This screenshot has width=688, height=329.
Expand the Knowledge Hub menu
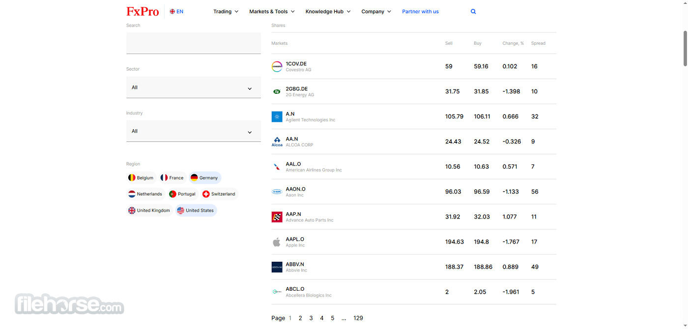[x=328, y=11]
